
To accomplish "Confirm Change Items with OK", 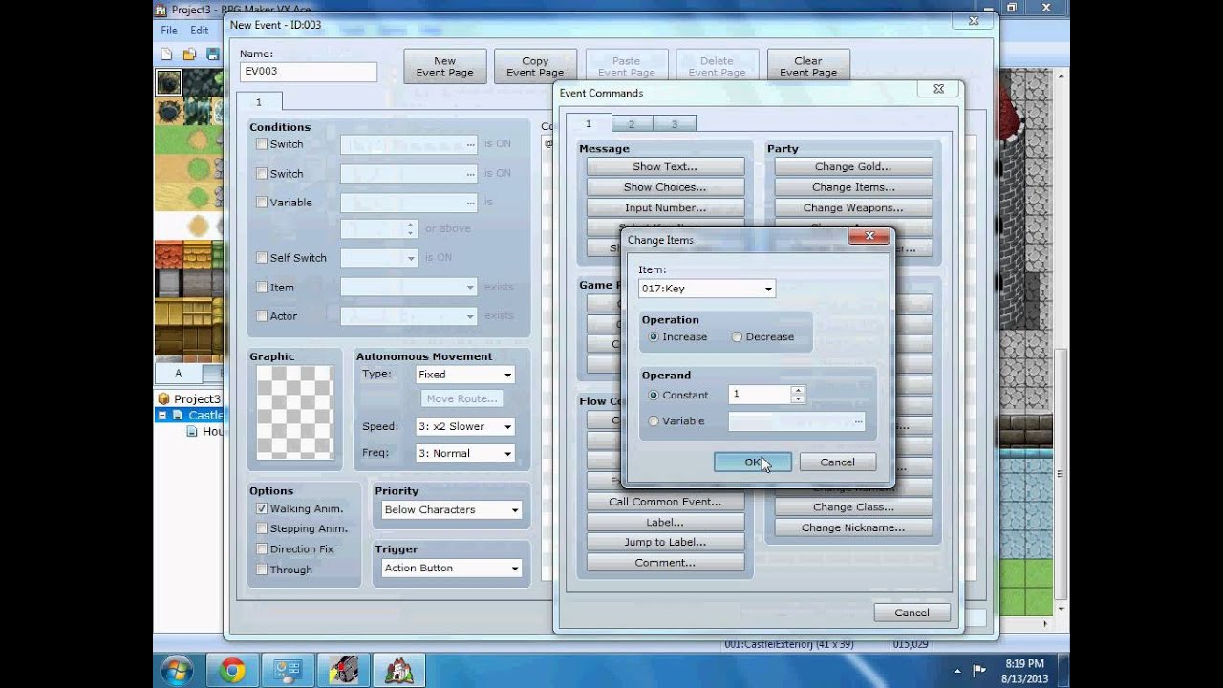I will coord(753,462).
